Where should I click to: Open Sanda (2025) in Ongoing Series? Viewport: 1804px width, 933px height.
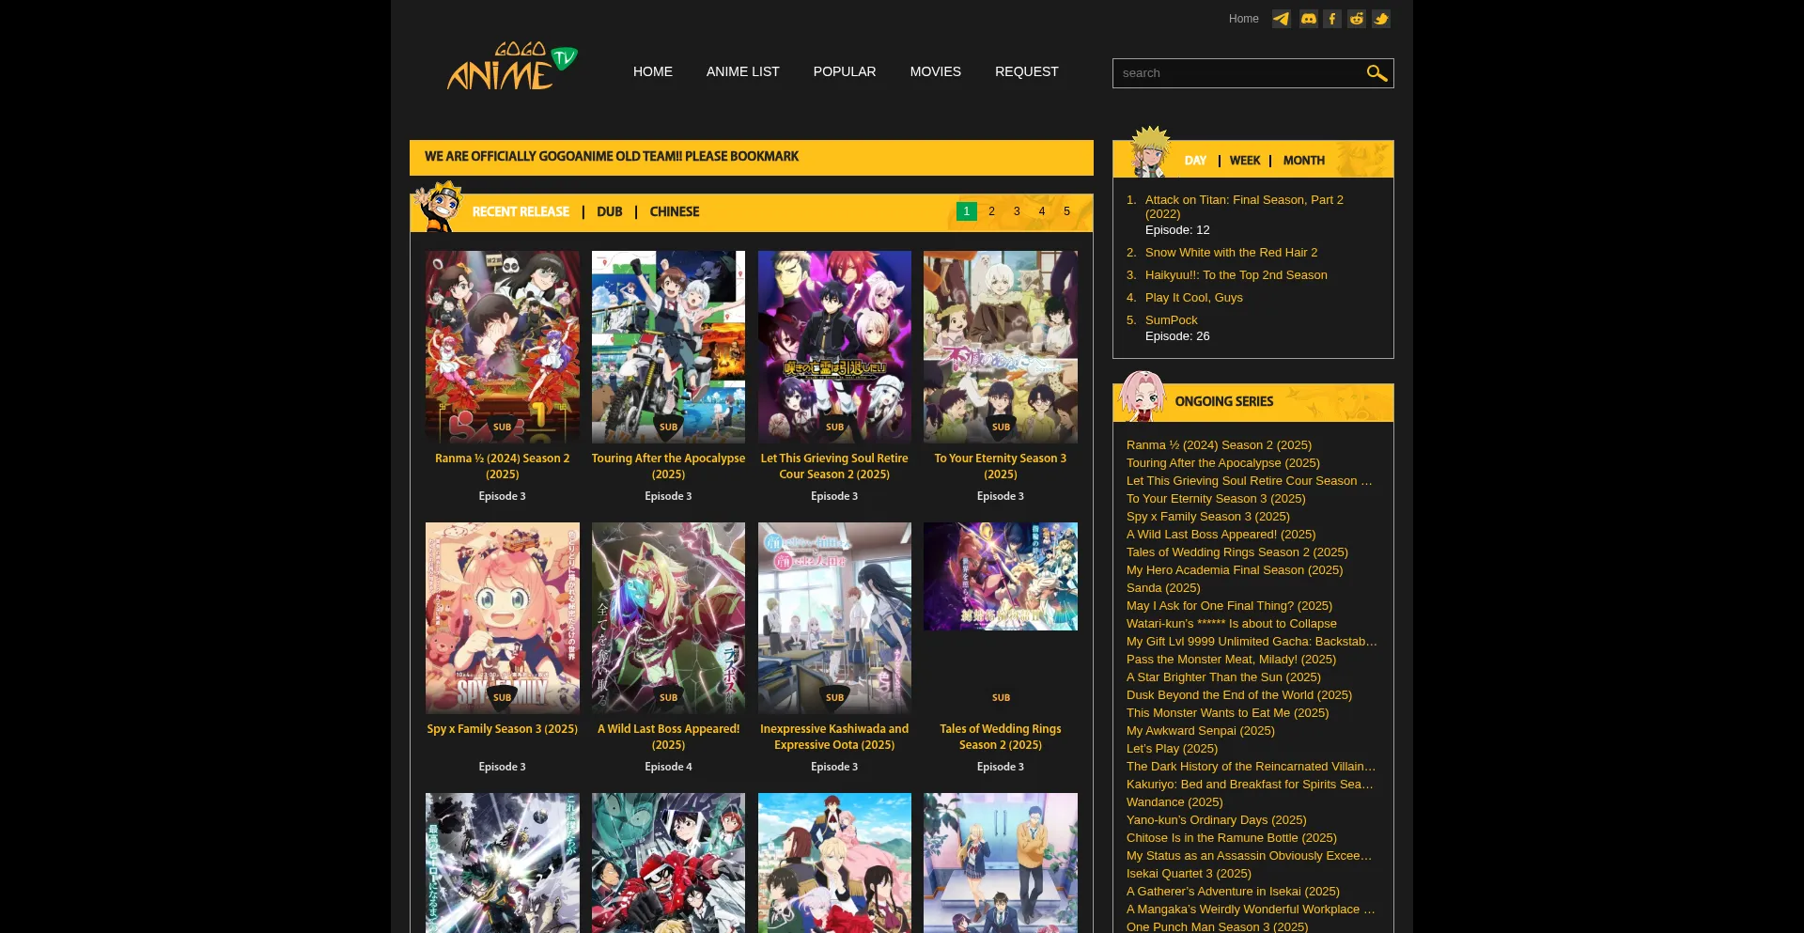coord(1162,588)
